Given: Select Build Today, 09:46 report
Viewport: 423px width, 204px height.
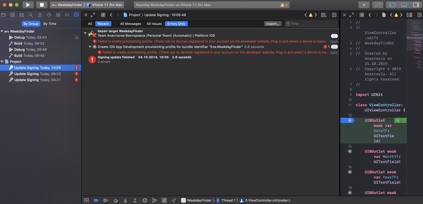Looking at the screenshot, I should [x=29, y=56].
